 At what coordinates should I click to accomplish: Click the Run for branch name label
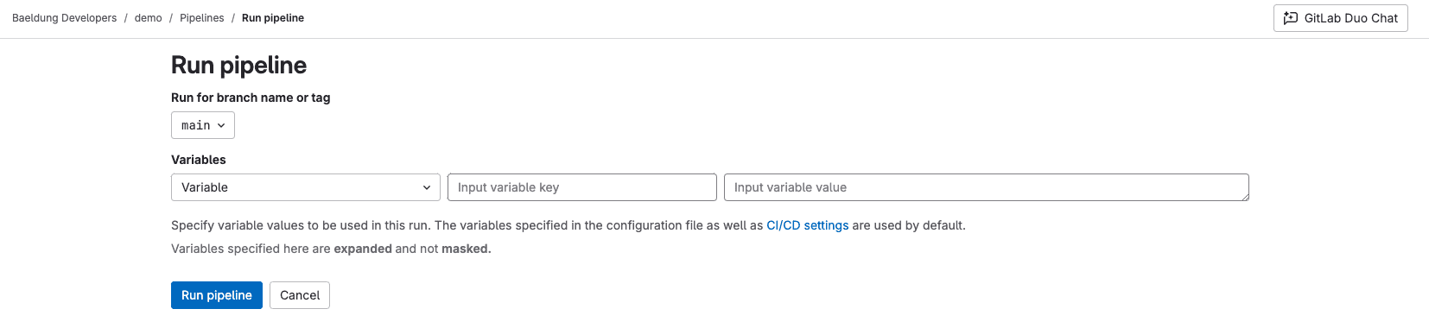click(251, 98)
